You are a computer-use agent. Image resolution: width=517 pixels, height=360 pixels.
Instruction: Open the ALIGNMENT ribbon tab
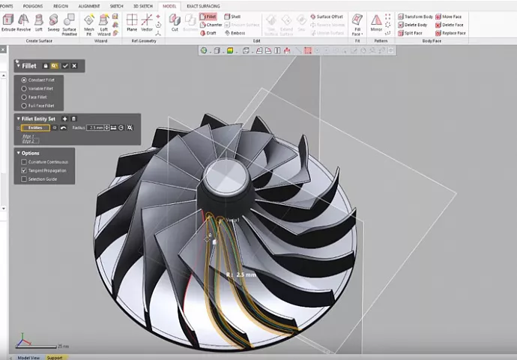point(89,6)
